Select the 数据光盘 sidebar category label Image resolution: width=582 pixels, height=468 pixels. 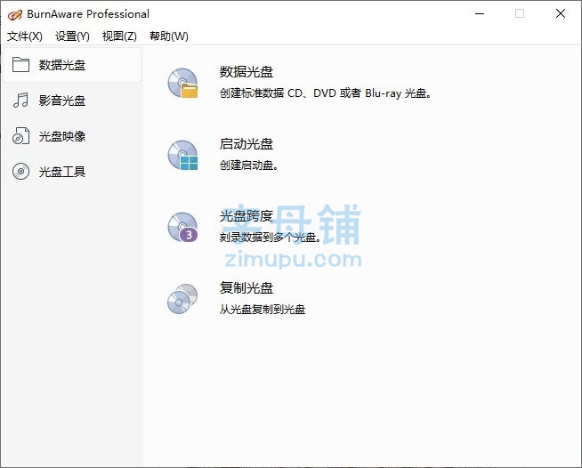coord(62,65)
